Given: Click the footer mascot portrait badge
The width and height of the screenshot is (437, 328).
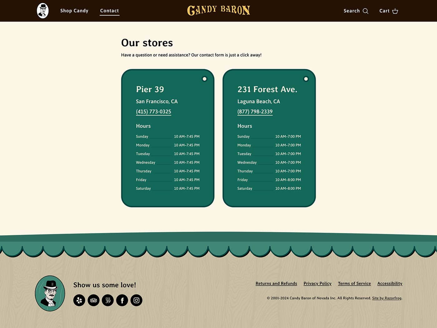Looking at the screenshot, I should pos(50,293).
